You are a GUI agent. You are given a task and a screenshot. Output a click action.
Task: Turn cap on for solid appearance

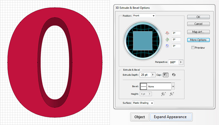click(166, 75)
